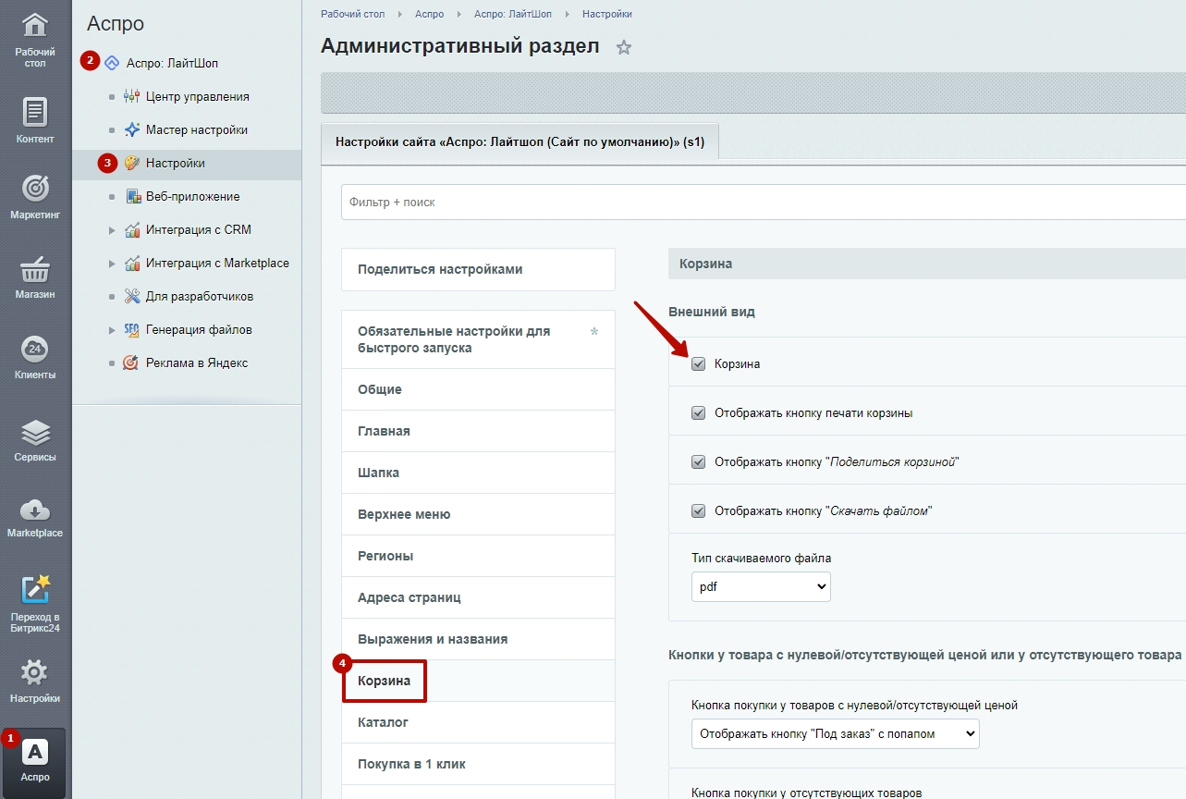Add page to favorites with star icon

(624, 47)
